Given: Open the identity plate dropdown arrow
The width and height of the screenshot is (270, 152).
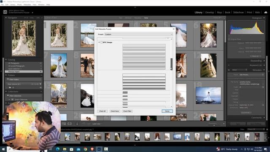Looking at the screenshot, I should pos(32,13).
